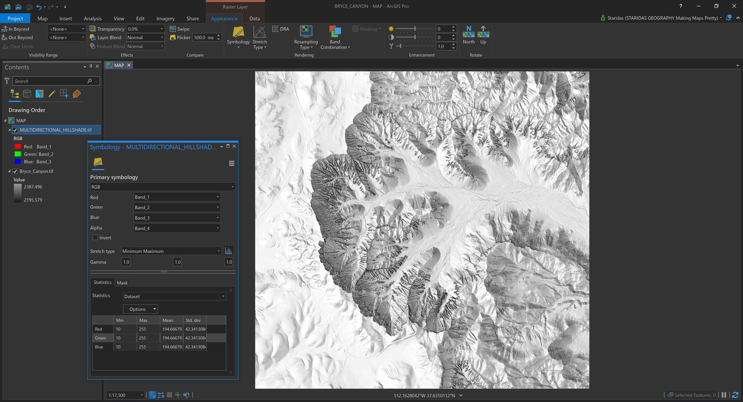Screen dimensions: 743x402
Task: Click the Options button under Statistics
Action: 140,309
